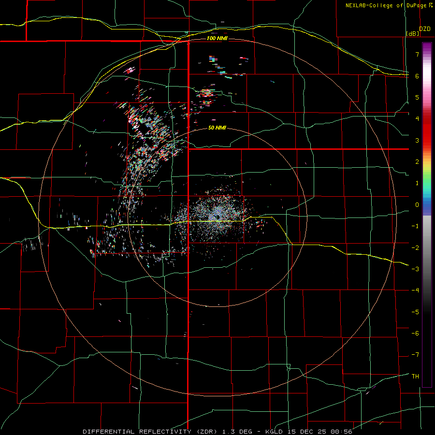Click the -2 value on color scale
This screenshot has height=435, width=435.
(415, 248)
